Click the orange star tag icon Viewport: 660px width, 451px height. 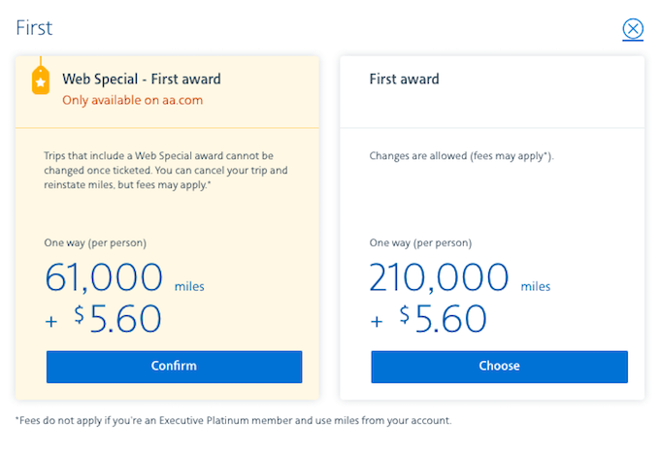click(41, 80)
